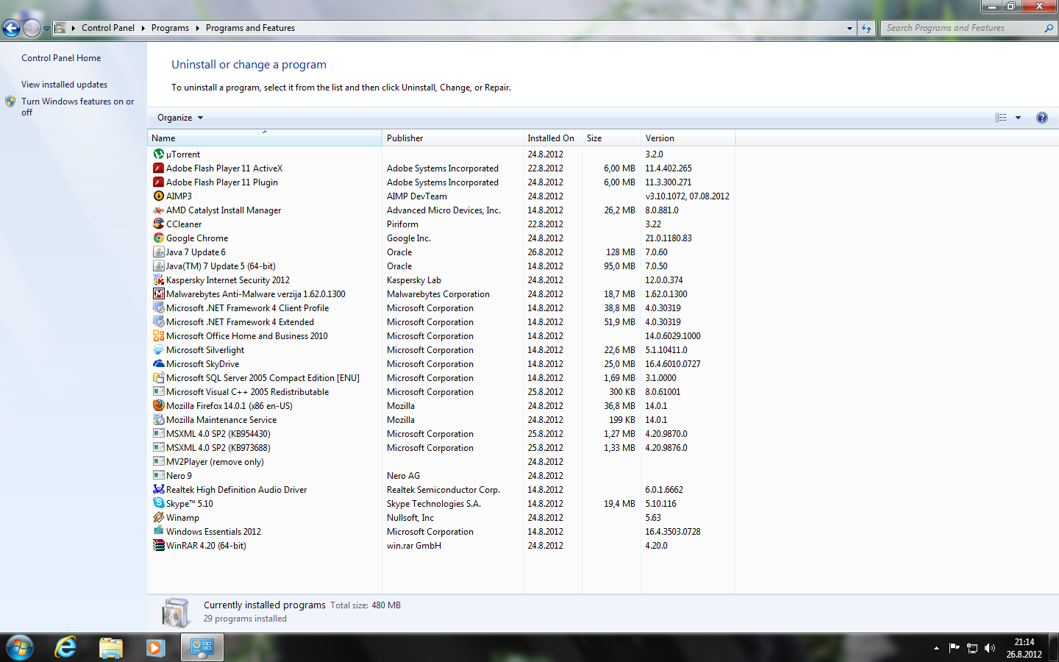Select the Malwarebytes Anti-Malware icon

click(x=158, y=294)
